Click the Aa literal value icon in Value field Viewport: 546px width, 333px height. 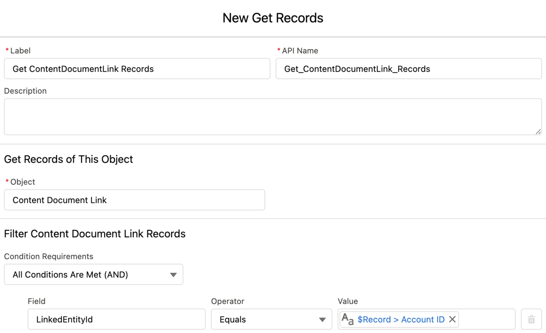[x=348, y=319]
